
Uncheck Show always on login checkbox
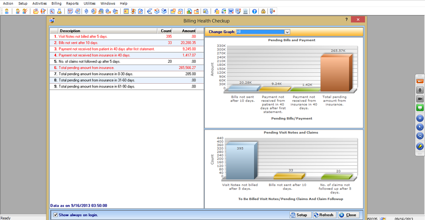coord(56,215)
